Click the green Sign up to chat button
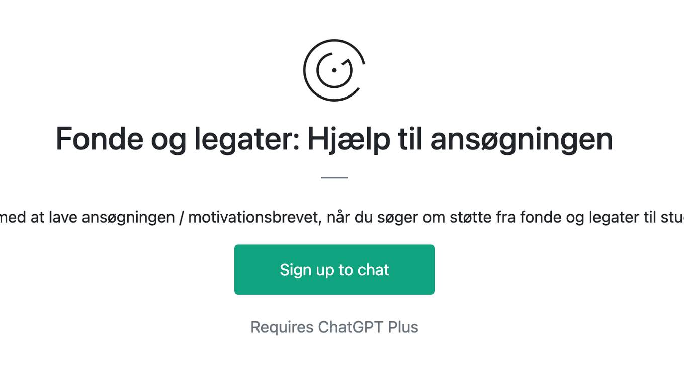 (334, 269)
